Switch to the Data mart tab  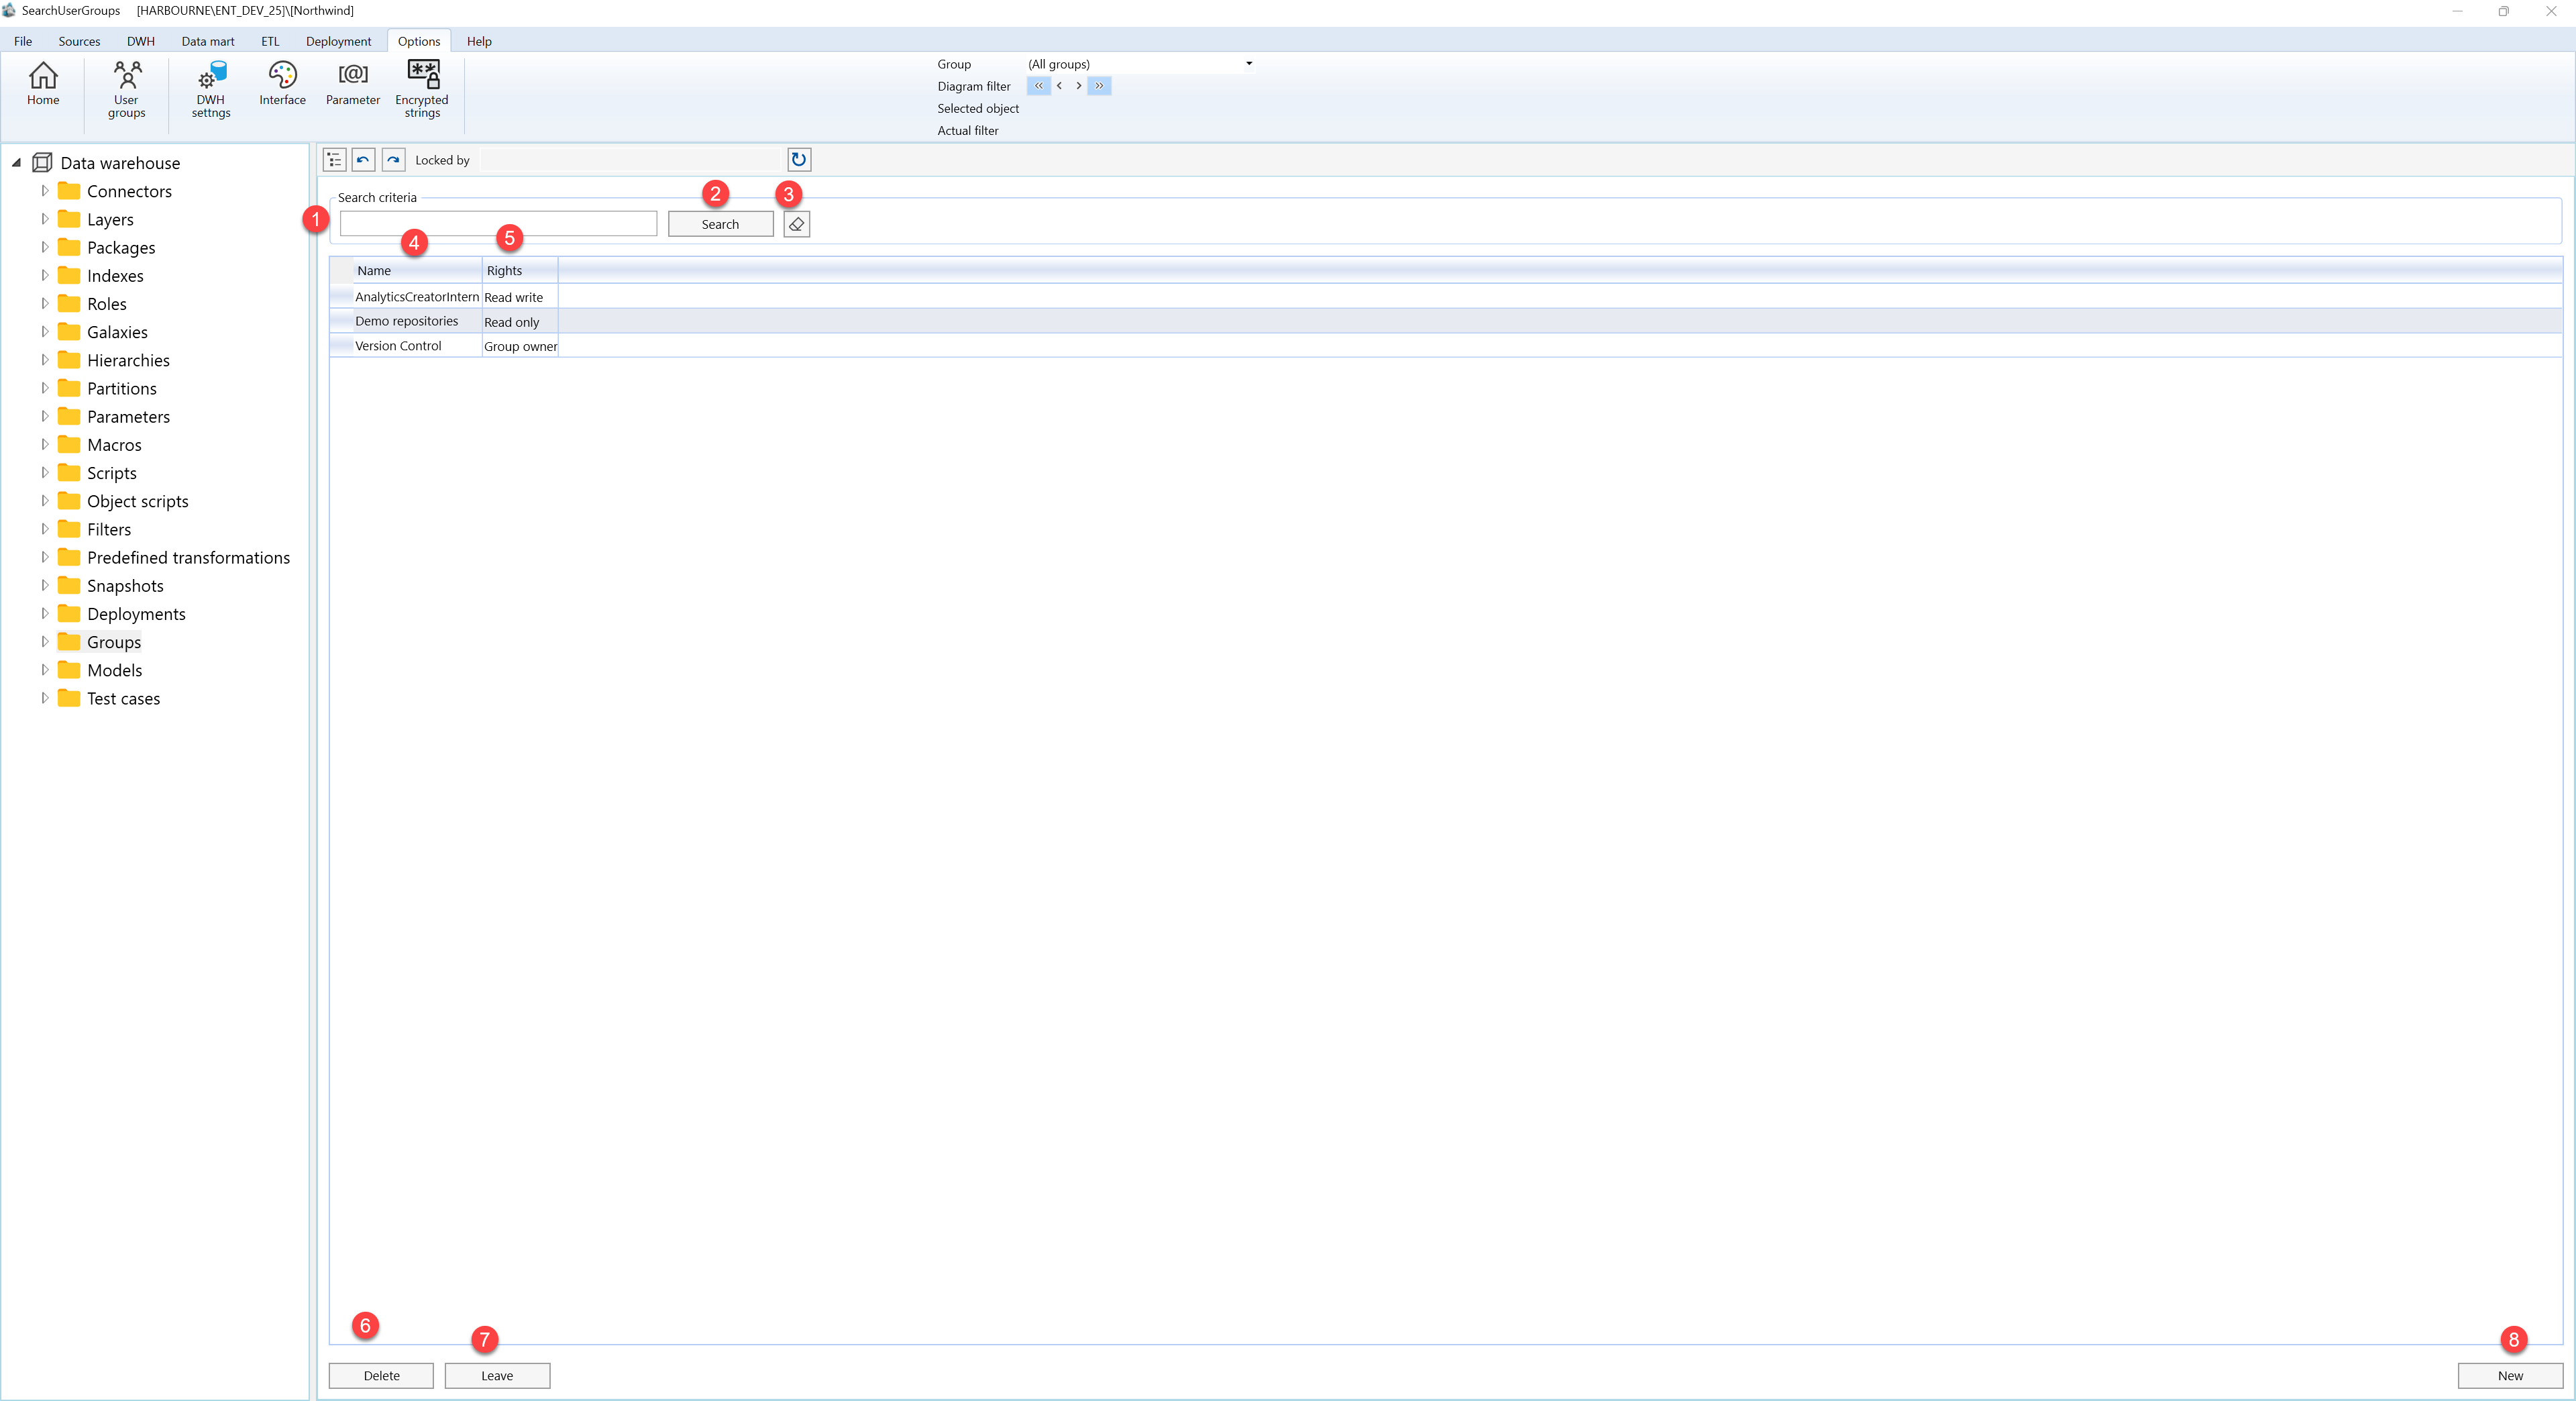(208, 41)
